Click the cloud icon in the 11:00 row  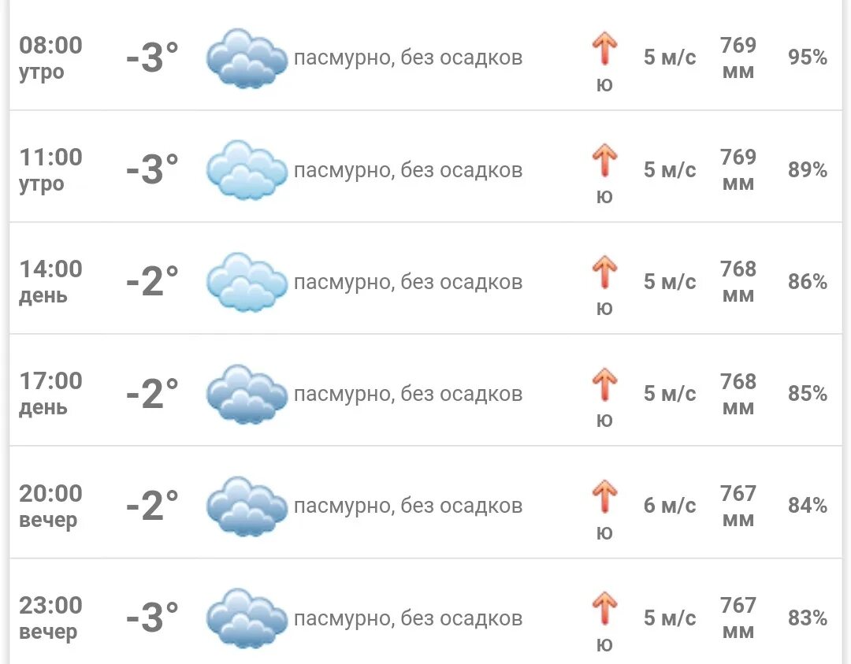[x=247, y=170]
